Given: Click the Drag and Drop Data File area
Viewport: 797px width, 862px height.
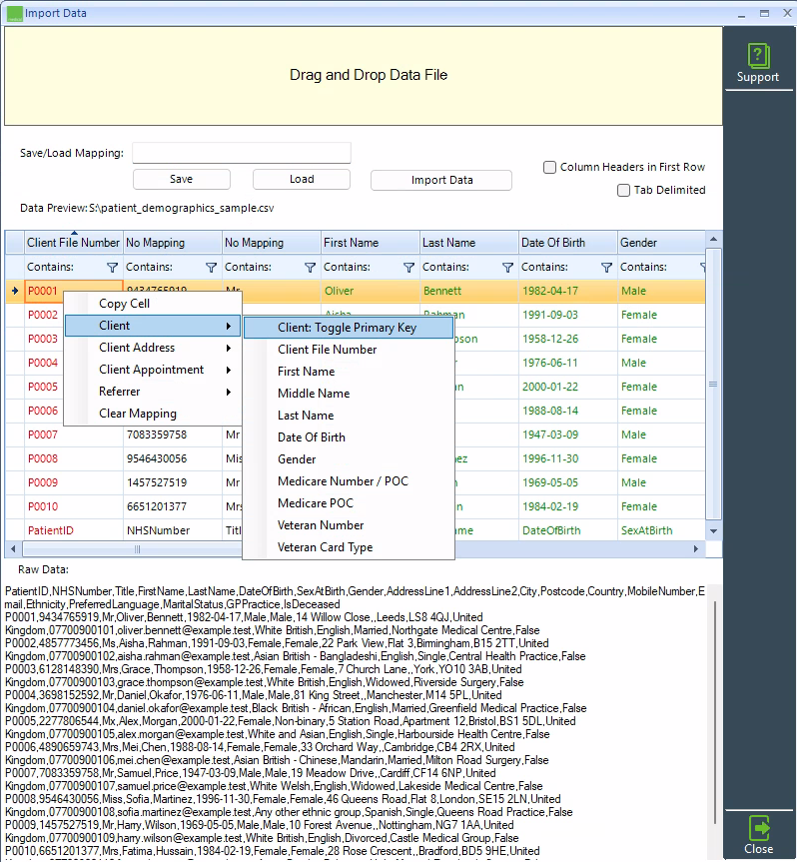Looking at the screenshot, I should tap(364, 76).
